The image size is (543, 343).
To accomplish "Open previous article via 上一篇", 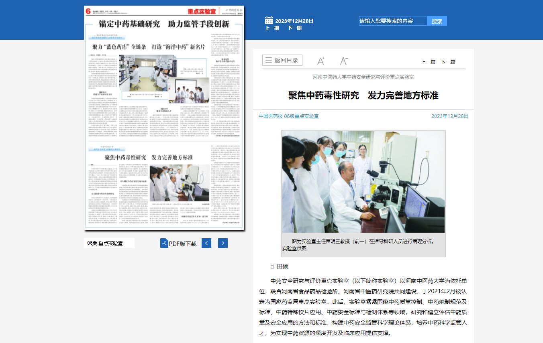I will (x=428, y=62).
